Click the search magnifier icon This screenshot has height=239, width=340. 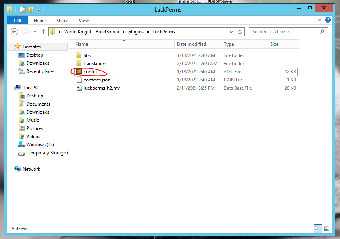(322, 32)
